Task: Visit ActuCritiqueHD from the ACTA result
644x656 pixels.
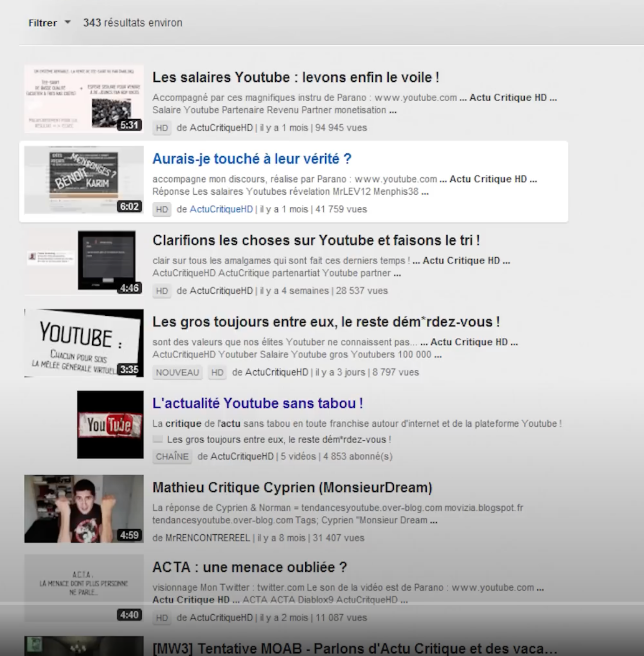Action: (221, 618)
